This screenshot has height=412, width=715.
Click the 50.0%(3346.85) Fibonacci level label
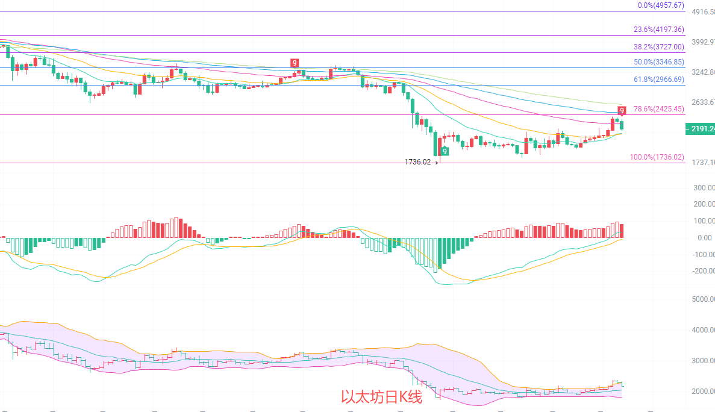[658, 62]
